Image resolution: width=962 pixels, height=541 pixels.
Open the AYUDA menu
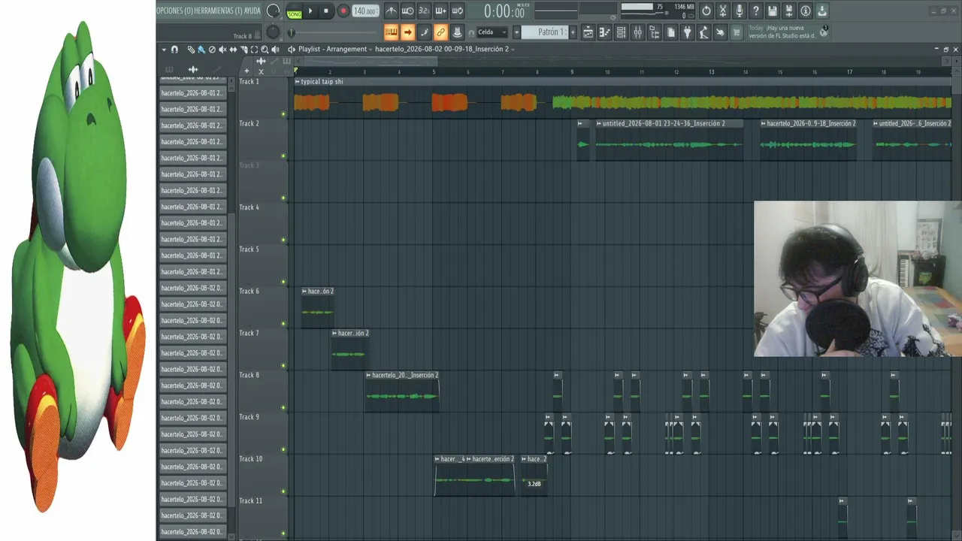(253, 11)
